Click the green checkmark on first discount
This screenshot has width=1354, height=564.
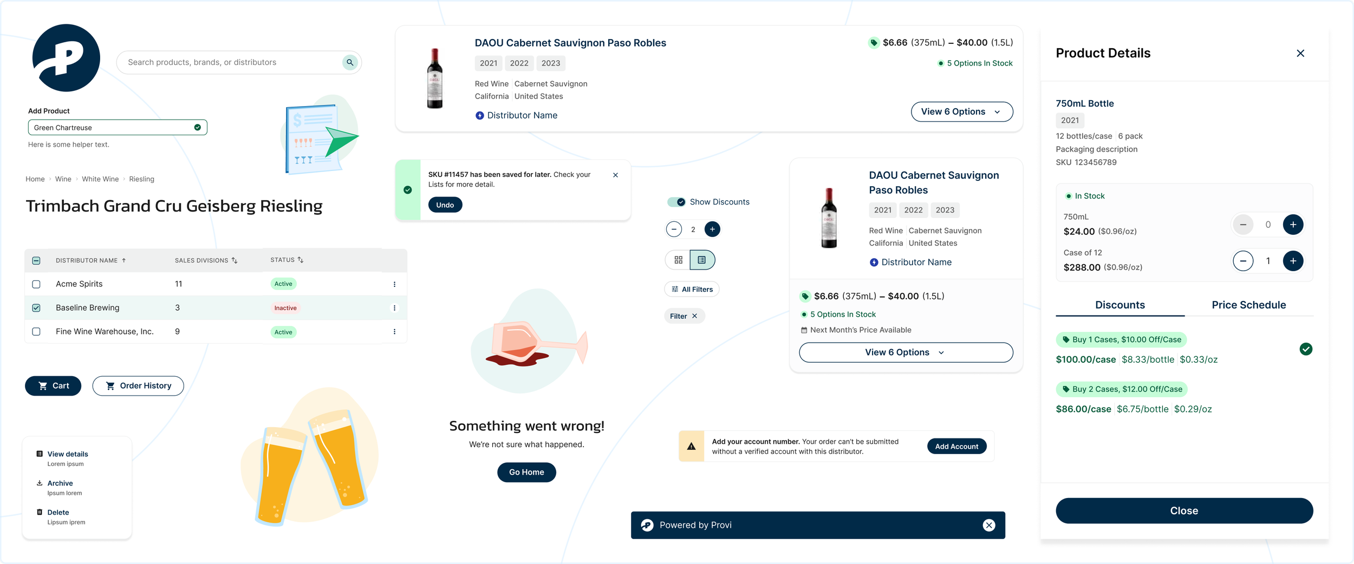tap(1306, 349)
